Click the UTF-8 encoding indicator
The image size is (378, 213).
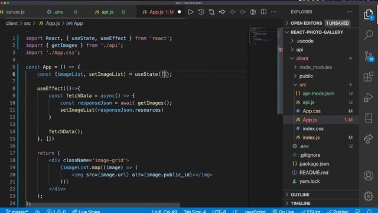[219, 211]
